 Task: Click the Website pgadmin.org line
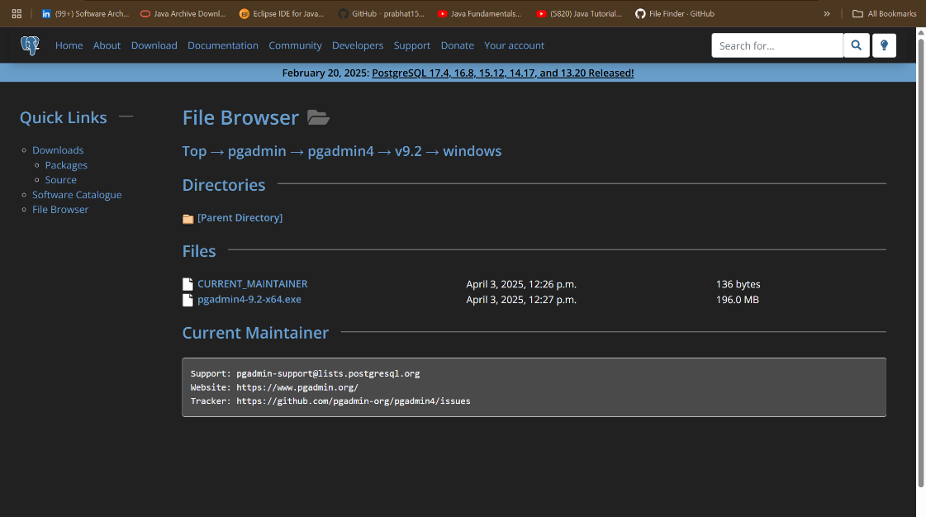[274, 388]
